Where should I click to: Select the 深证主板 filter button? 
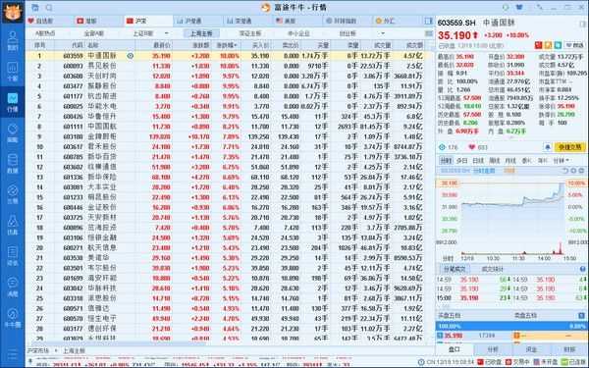250,33
